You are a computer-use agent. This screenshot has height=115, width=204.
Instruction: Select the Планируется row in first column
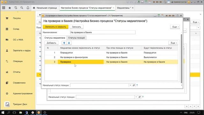tap(81, 53)
